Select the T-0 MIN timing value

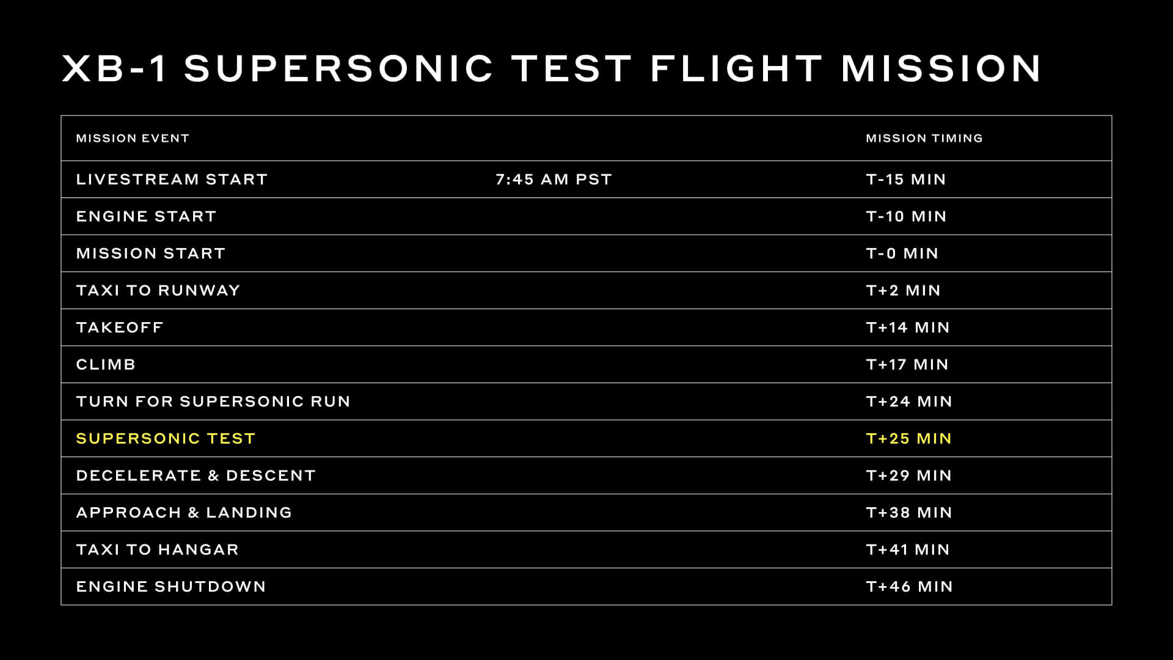902,253
